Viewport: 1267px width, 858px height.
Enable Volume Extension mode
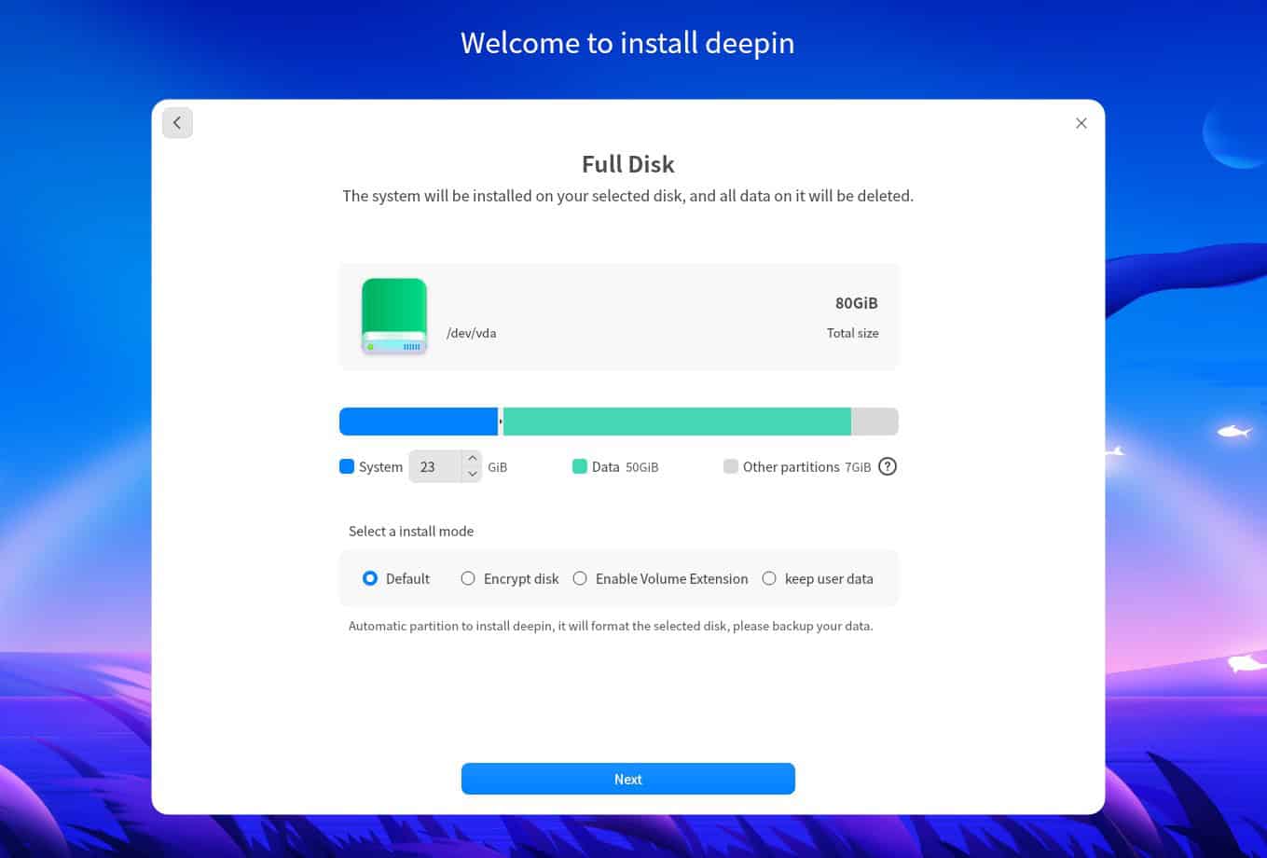pos(580,578)
